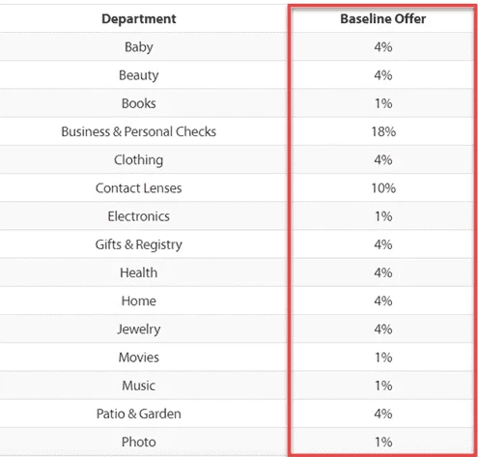Click the Movies department label
The width and height of the screenshot is (478, 457).
click(139, 357)
